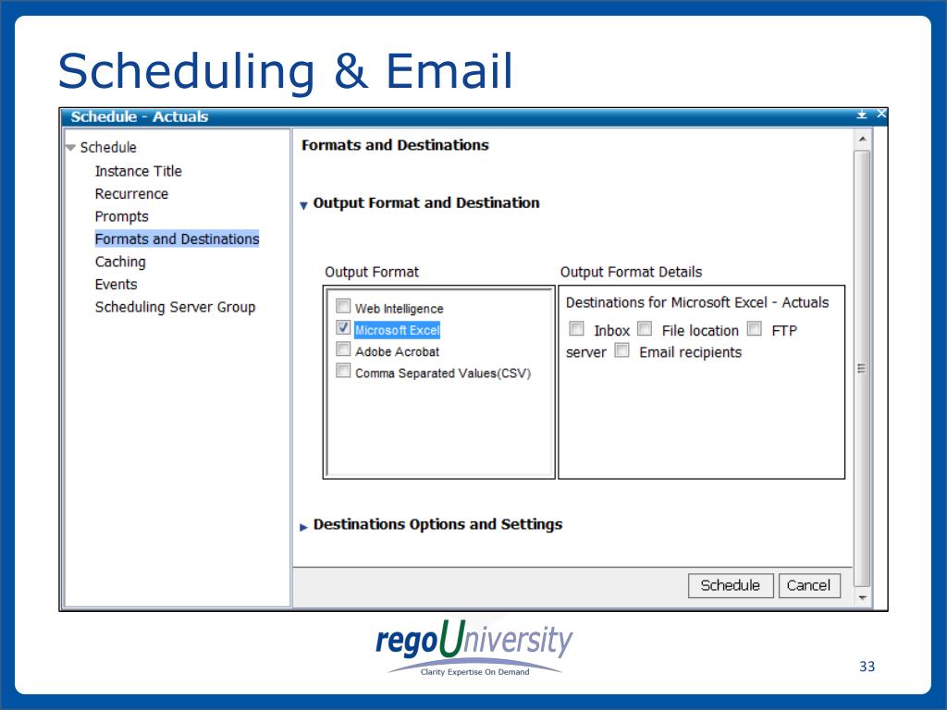Tick the FTP server destination checkbox
Screen dimensions: 947x710
tap(755, 328)
